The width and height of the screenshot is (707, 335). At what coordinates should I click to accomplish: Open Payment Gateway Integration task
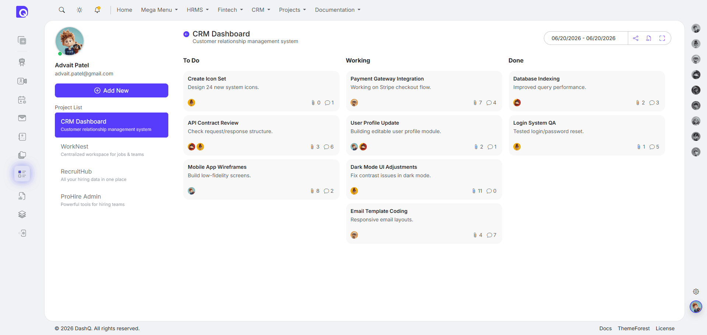coord(424,91)
